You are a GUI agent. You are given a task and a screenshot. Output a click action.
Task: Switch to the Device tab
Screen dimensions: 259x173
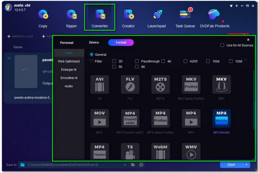click(x=94, y=43)
